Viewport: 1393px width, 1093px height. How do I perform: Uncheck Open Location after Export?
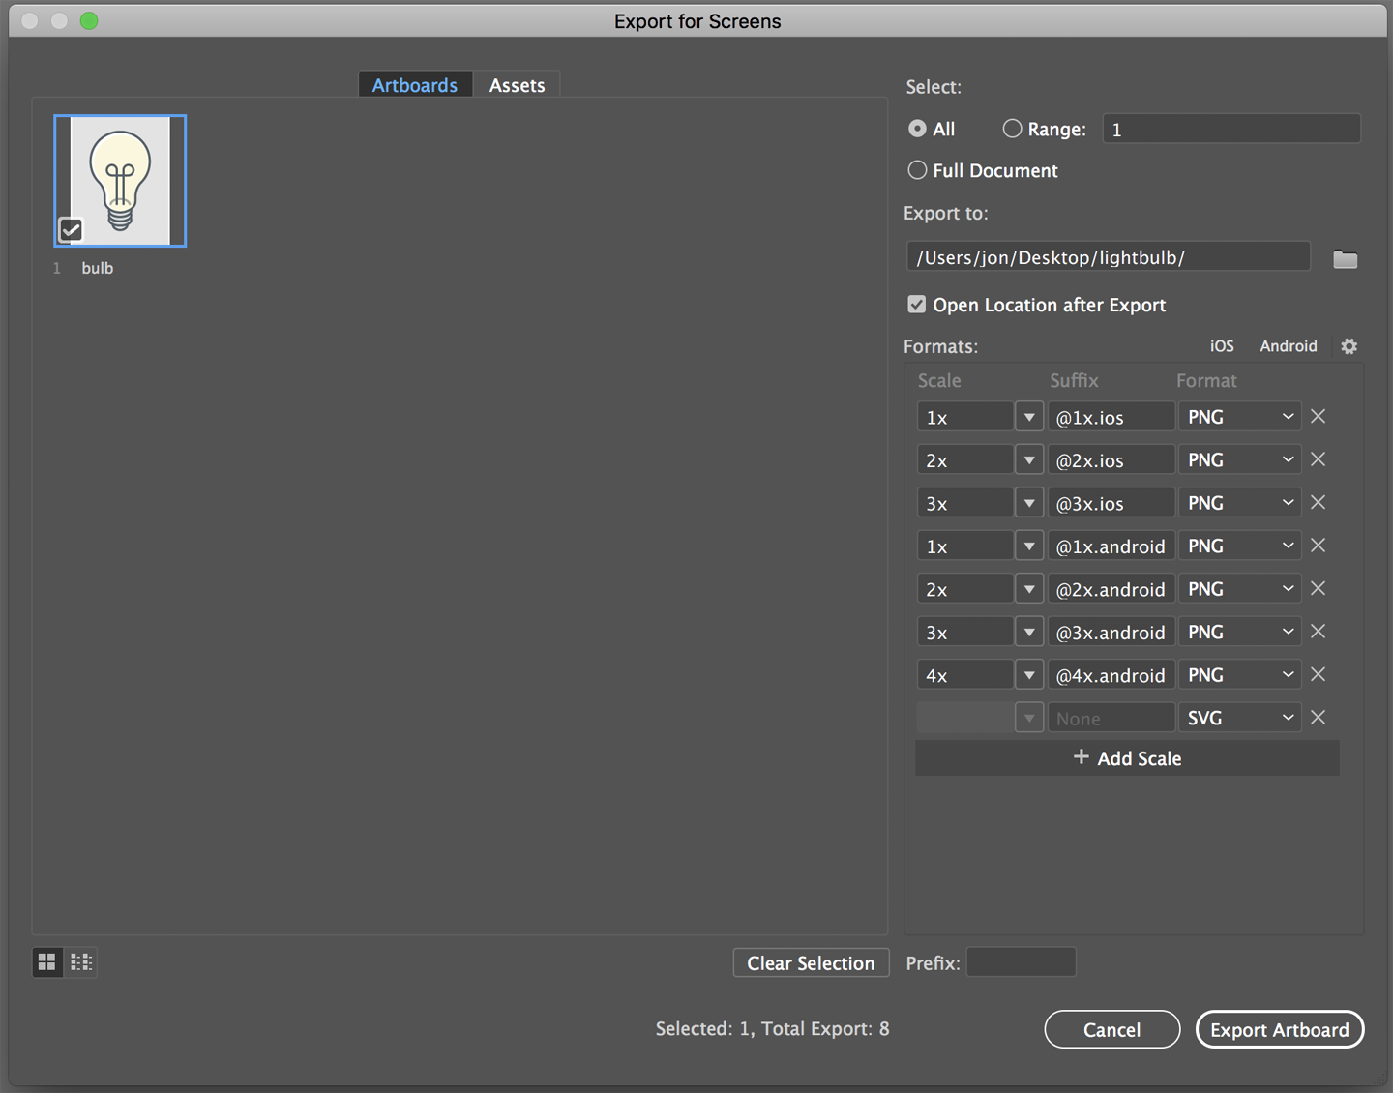(916, 304)
